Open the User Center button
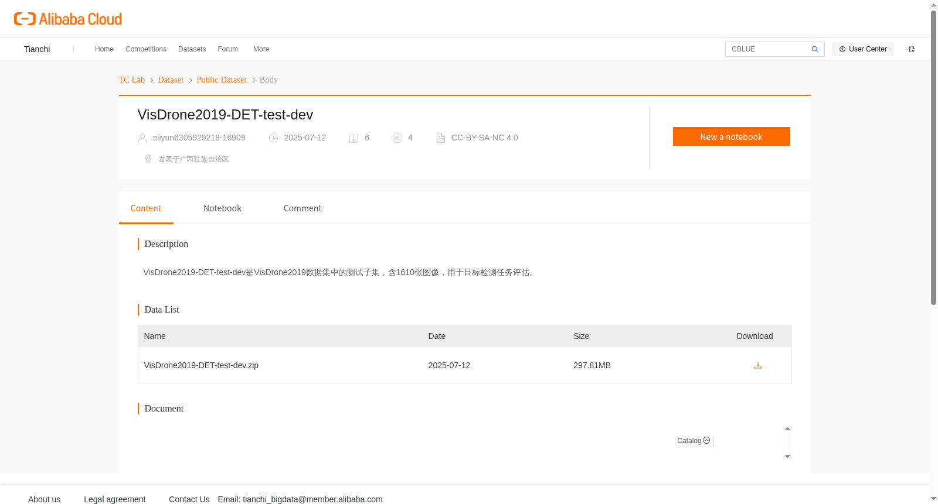Viewport: 938px width, 504px height. [863, 49]
